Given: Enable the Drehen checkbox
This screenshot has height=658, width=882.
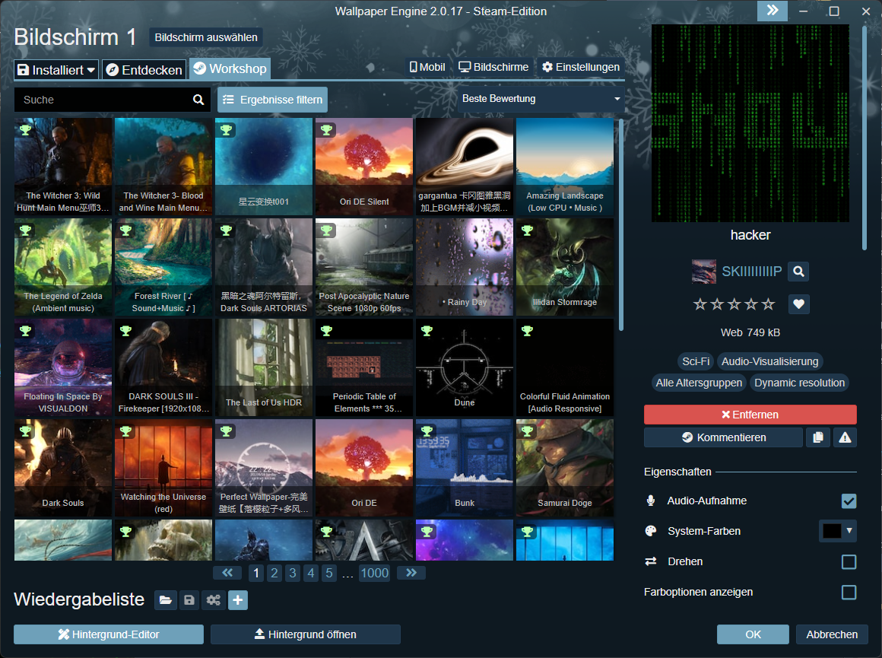Looking at the screenshot, I should click(849, 561).
